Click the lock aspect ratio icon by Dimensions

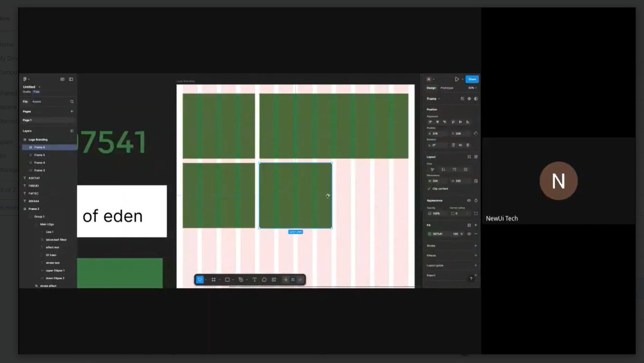point(475,181)
